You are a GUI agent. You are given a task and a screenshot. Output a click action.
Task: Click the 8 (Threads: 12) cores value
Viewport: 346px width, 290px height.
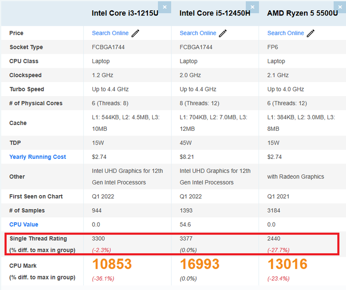(x=200, y=103)
